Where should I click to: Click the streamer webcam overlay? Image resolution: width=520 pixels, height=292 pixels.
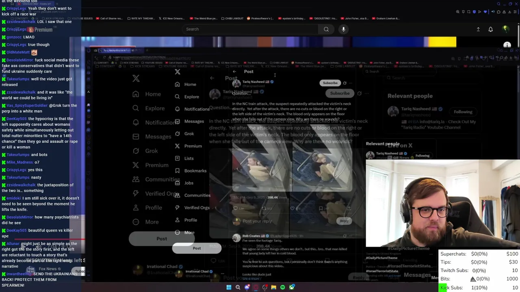tap(443, 203)
